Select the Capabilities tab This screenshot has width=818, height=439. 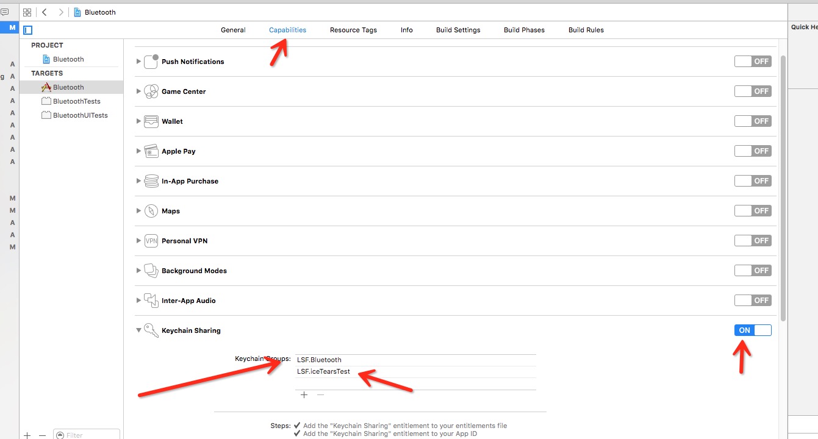287,30
